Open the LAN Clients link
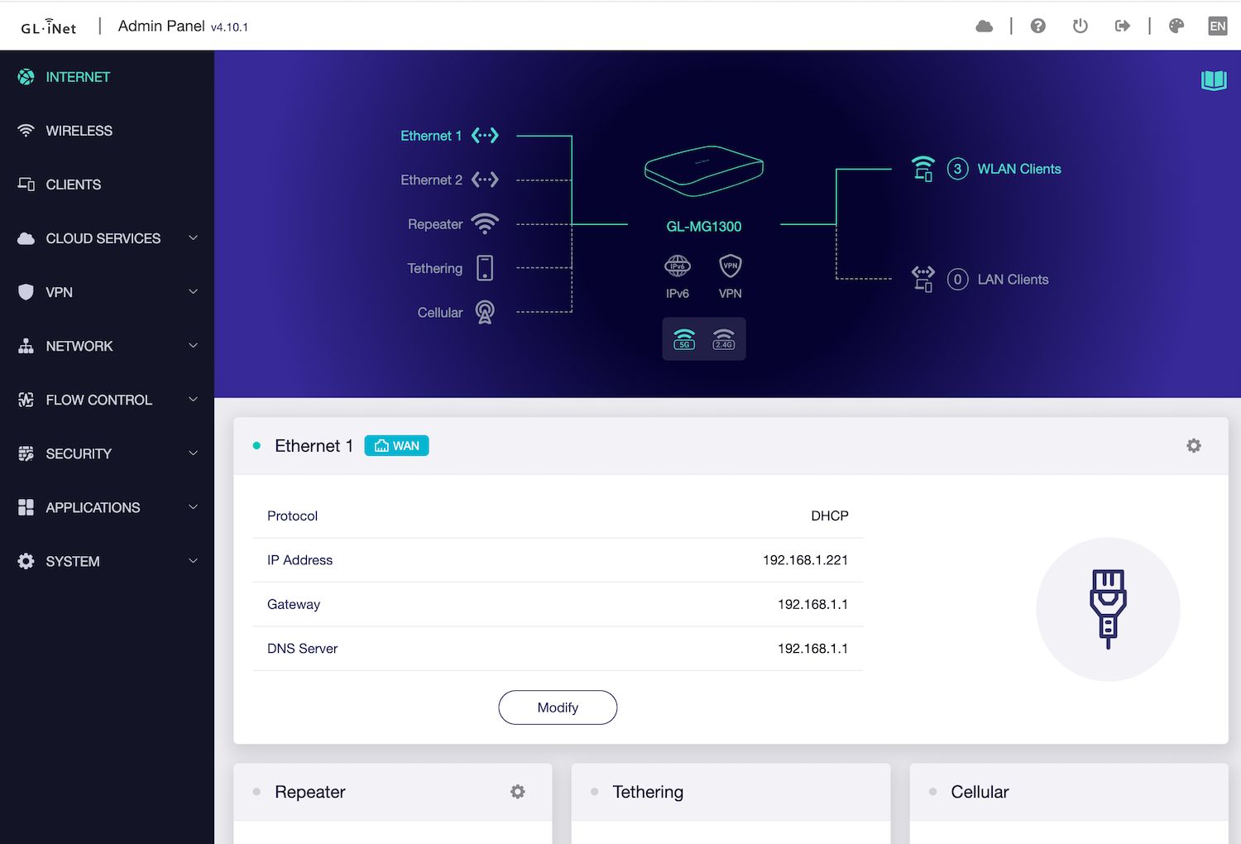 [1013, 280]
